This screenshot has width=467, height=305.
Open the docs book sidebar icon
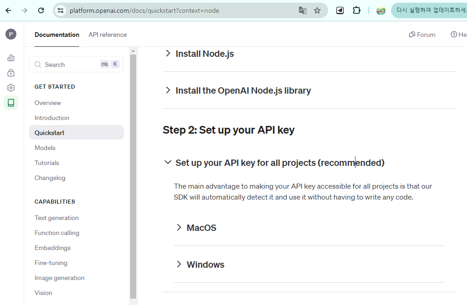click(11, 103)
